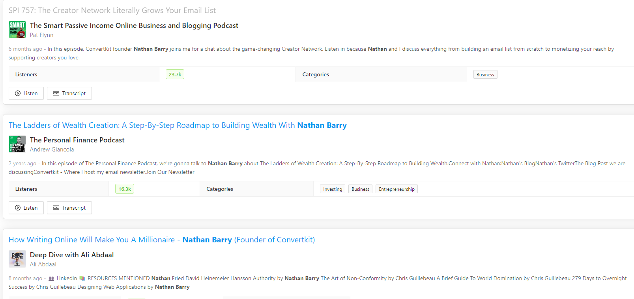Open How Writing Online Will Make You A Millionaire
The width and height of the screenshot is (634, 299).
tap(162, 240)
